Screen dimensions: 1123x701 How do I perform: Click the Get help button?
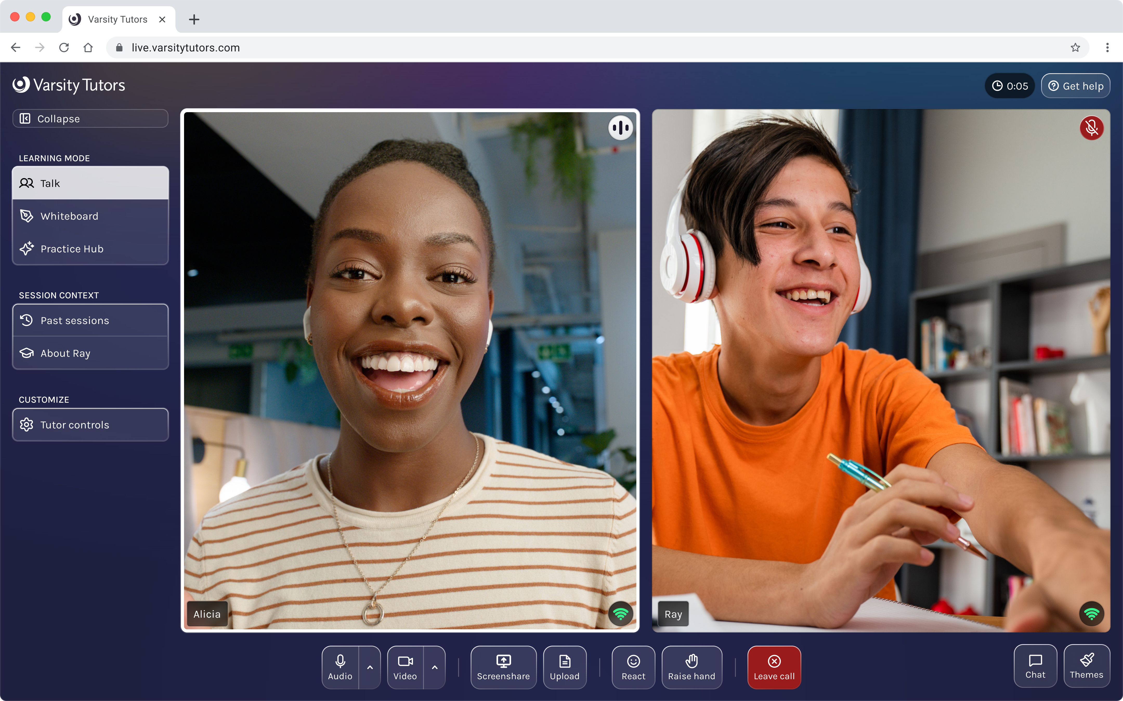tap(1076, 85)
